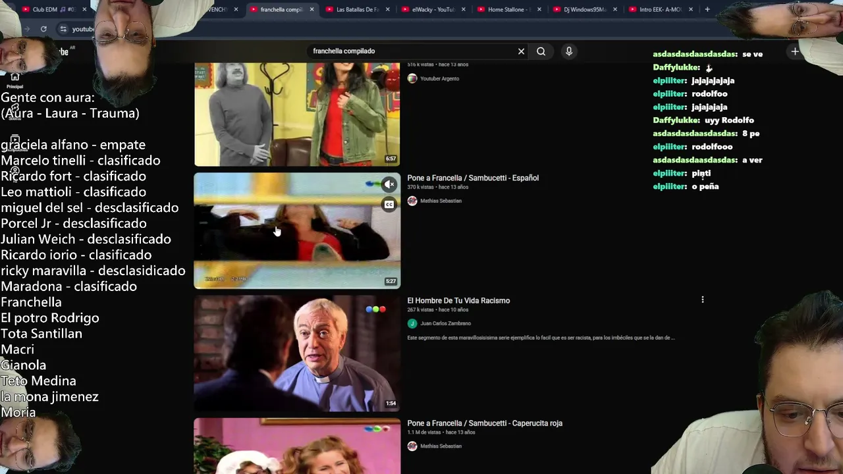Close the Club EDM tab

[84, 10]
